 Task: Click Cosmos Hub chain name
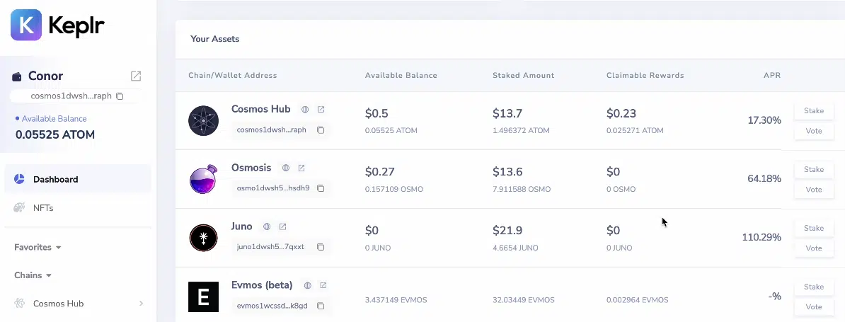[261, 109]
